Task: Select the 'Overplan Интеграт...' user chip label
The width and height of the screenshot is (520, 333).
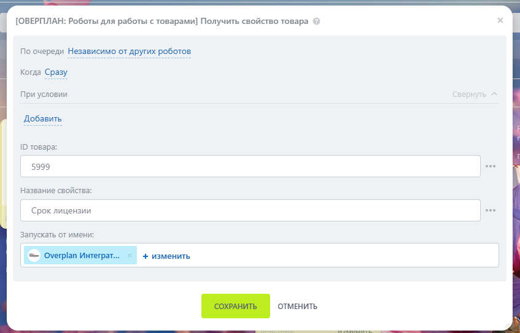Action: 82,256
